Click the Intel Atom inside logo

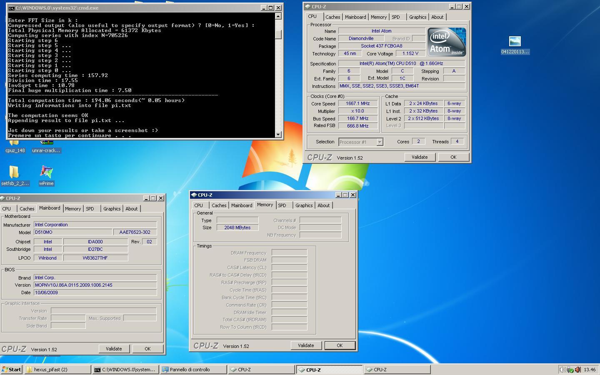(447, 42)
